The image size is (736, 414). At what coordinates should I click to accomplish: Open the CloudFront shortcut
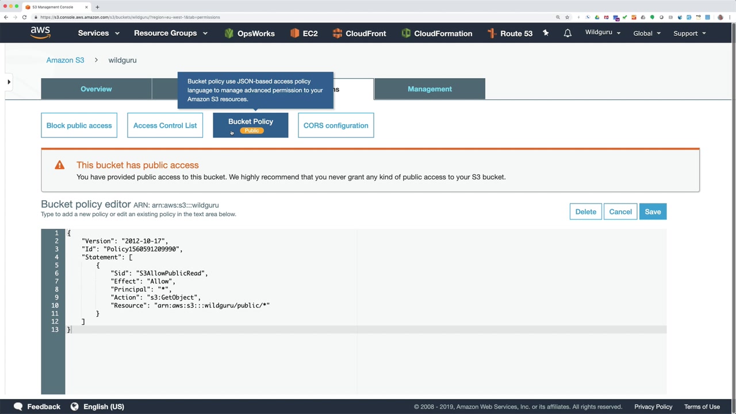[x=359, y=33]
